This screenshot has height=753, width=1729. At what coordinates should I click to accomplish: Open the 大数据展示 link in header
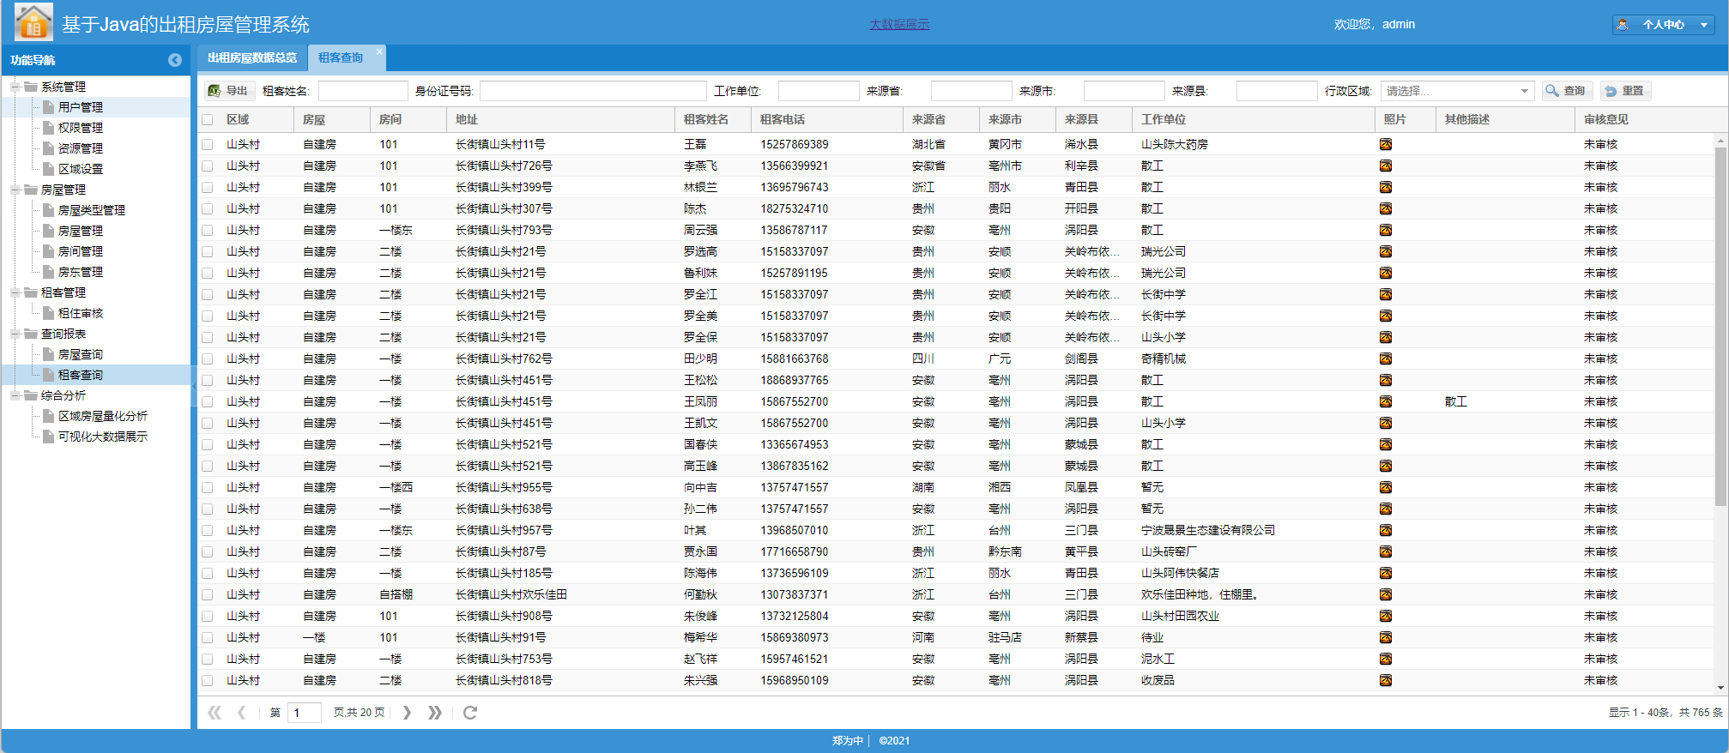[x=899, y=24]
